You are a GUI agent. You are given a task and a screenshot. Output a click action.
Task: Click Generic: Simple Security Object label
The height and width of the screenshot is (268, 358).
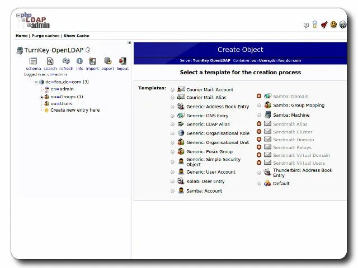(213, 162)
